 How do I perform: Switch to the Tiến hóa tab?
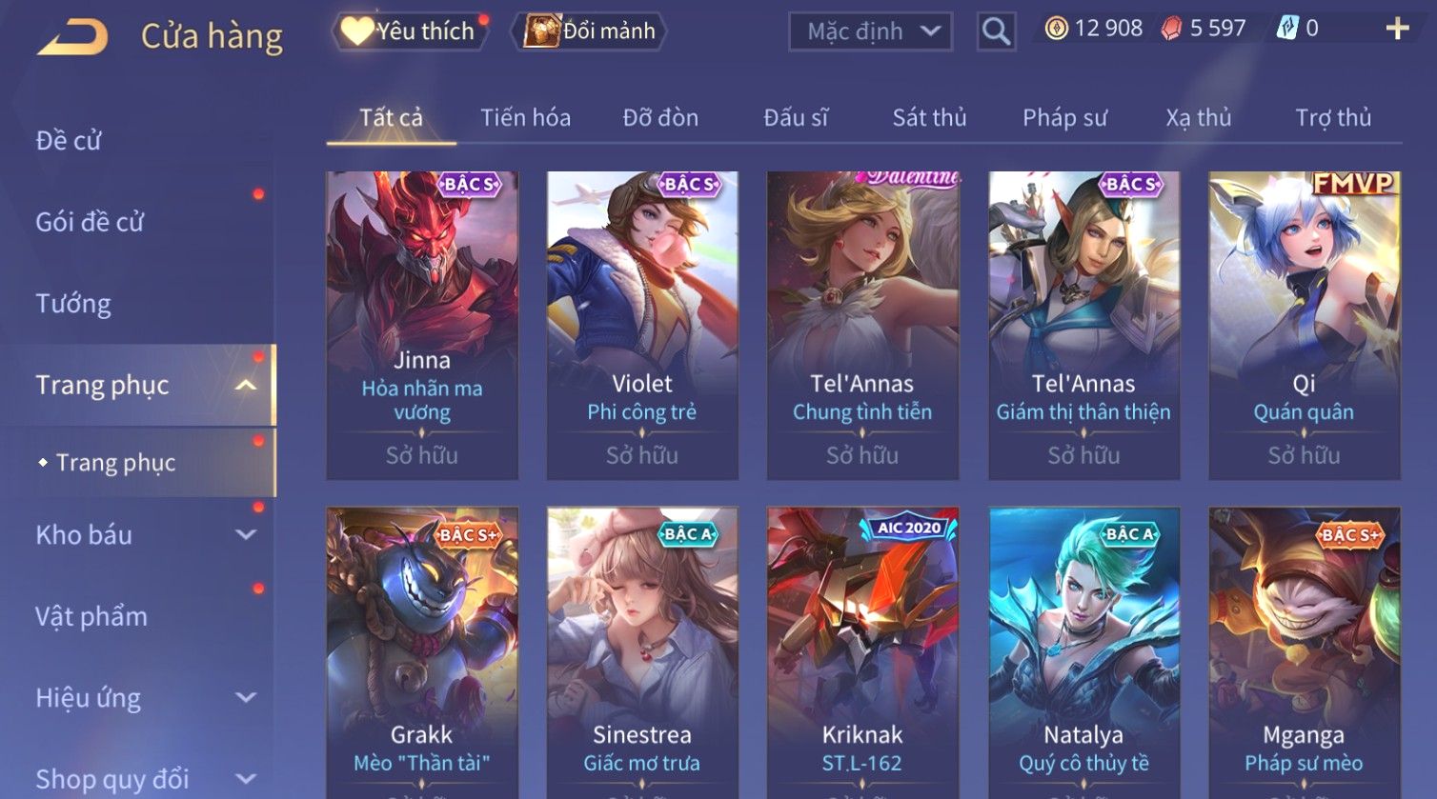[x=525, y=117]
